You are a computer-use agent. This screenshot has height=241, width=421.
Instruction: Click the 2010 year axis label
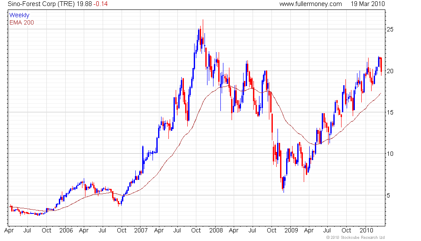366,230
